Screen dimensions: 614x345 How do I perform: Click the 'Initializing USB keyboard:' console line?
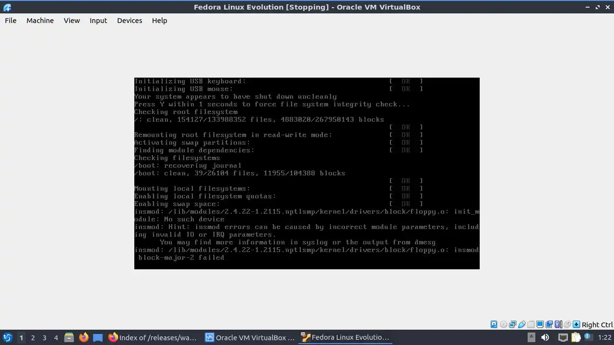coord(190,81)
